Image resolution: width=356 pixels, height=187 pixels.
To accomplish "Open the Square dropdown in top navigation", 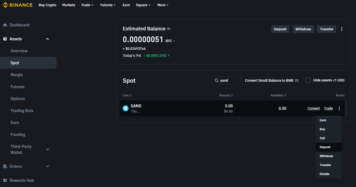I will 143,5.
